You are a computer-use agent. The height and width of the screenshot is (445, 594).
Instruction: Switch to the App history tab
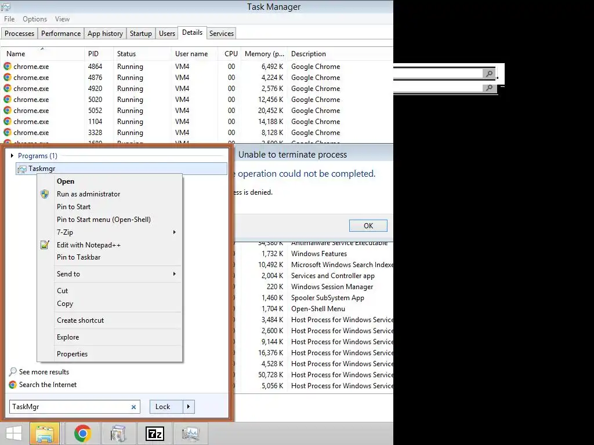coord(105,33)
